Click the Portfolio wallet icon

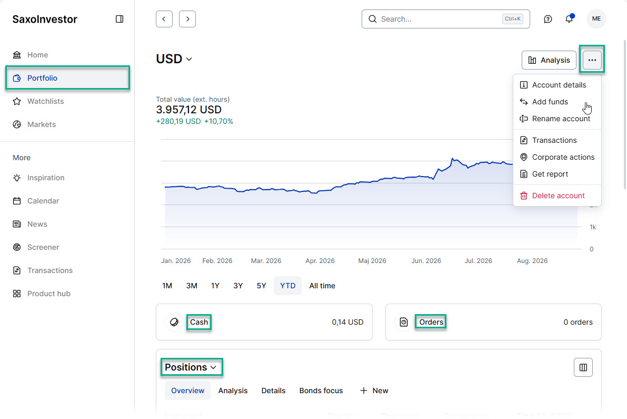tap(17, 78)
